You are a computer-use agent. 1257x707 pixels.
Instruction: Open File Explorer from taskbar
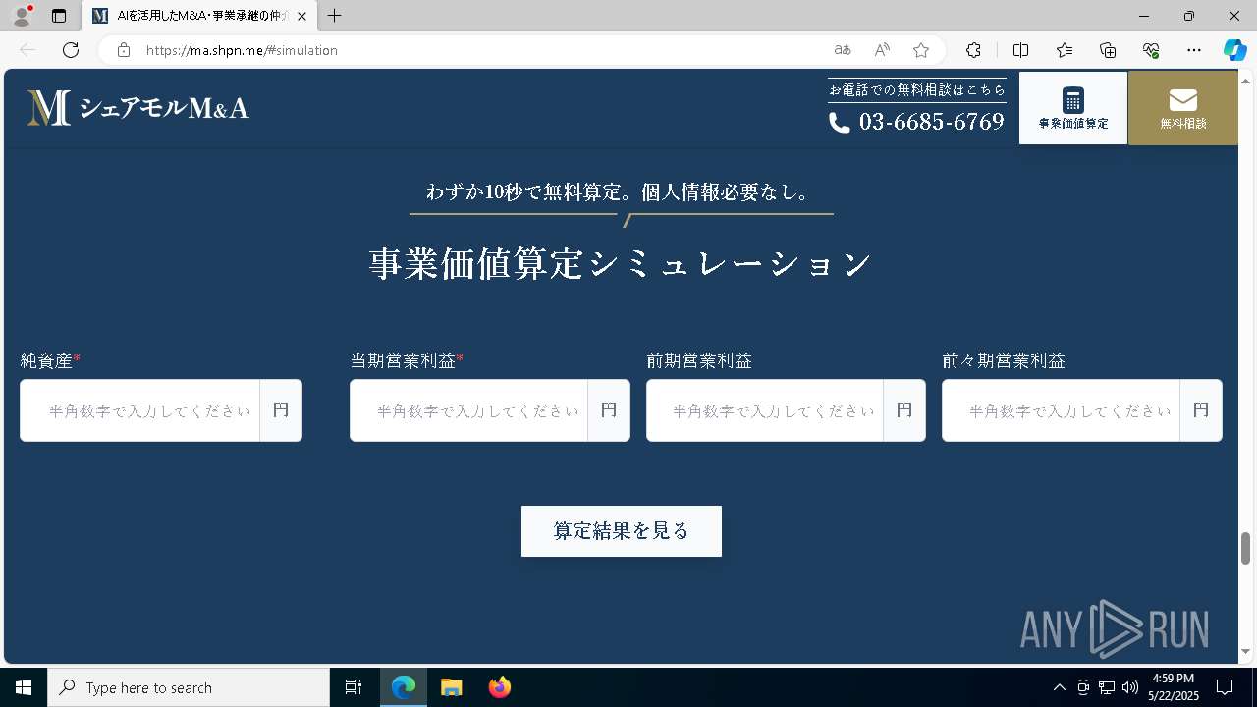[x=451, y=687]
